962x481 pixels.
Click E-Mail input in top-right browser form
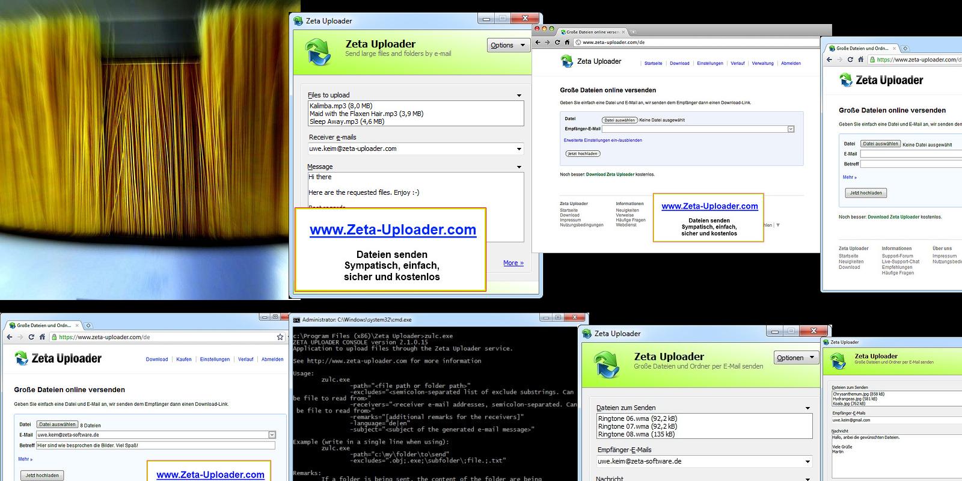coord(911,154)
